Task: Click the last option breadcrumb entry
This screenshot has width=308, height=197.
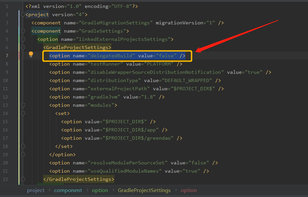Action: pyautogui.click(x=188, y=190)
